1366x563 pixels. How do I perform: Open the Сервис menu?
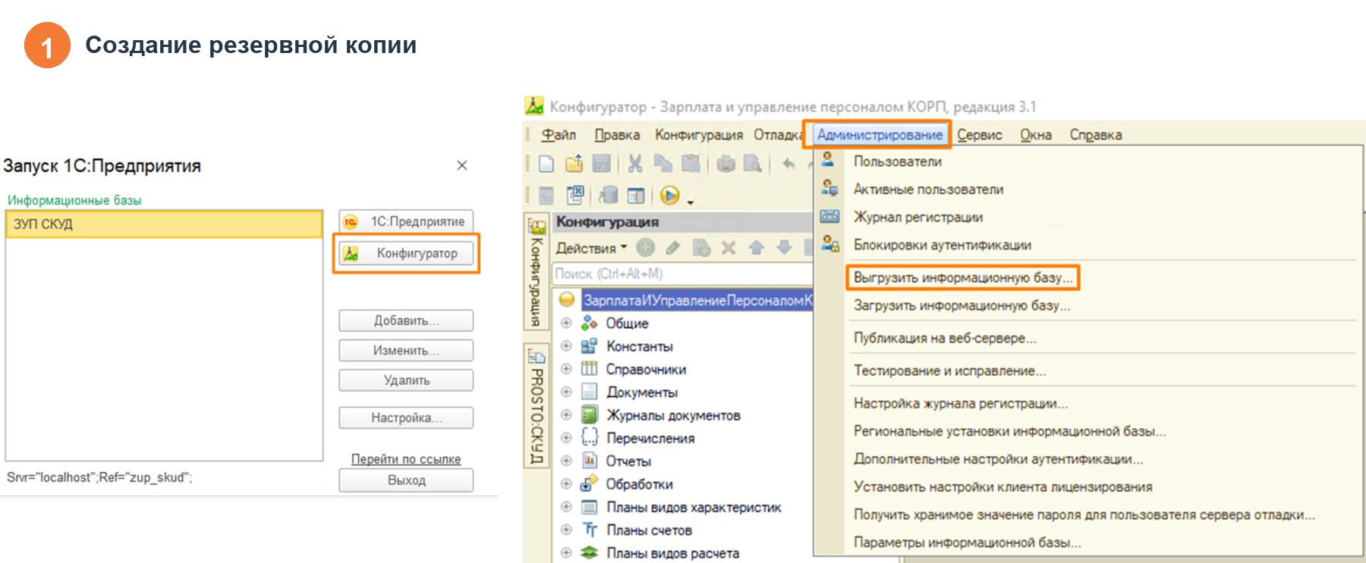click(x=980, y=135)
